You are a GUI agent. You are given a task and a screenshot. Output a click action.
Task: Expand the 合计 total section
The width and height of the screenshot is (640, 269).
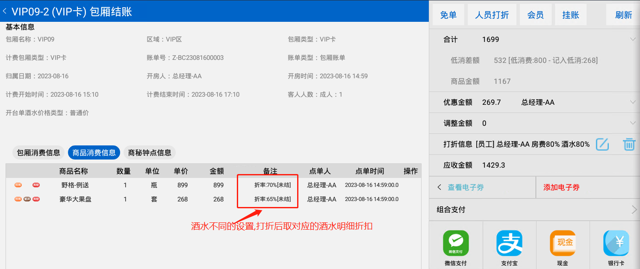[x=633, y=39]
